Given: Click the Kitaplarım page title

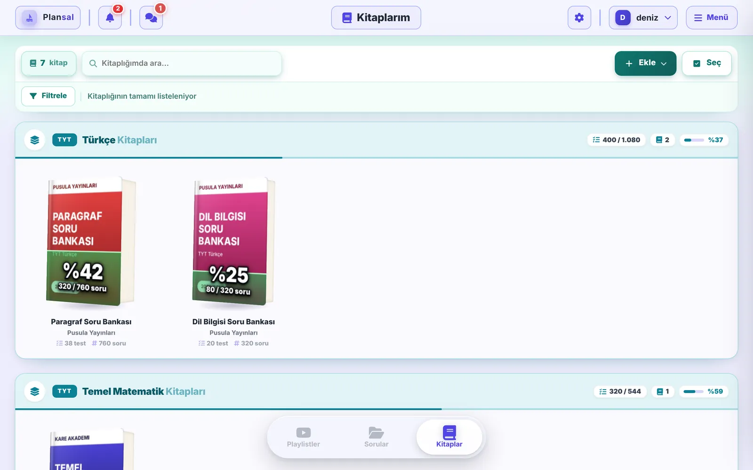Looking at the screenshot, I should point(376,18).
